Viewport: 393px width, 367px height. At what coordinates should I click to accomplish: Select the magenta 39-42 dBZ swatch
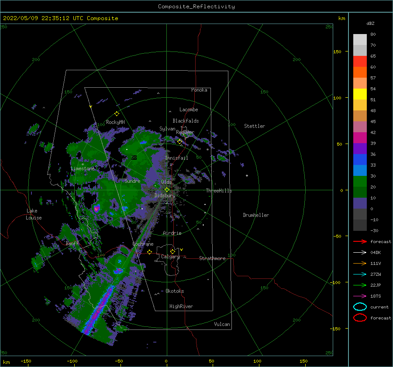click(360, 137)
